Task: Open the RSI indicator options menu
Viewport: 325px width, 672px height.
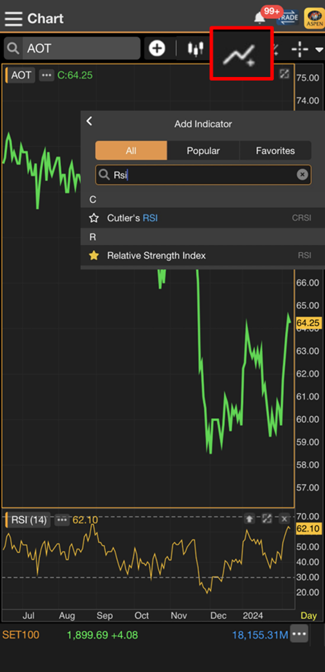Action: [62, 520]
